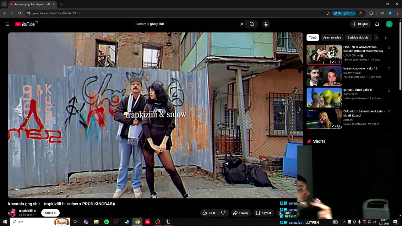Screen dimensions: 402x226
Task: Open more options for husamyuyu yayın vakti
Action: coord(389,69)
